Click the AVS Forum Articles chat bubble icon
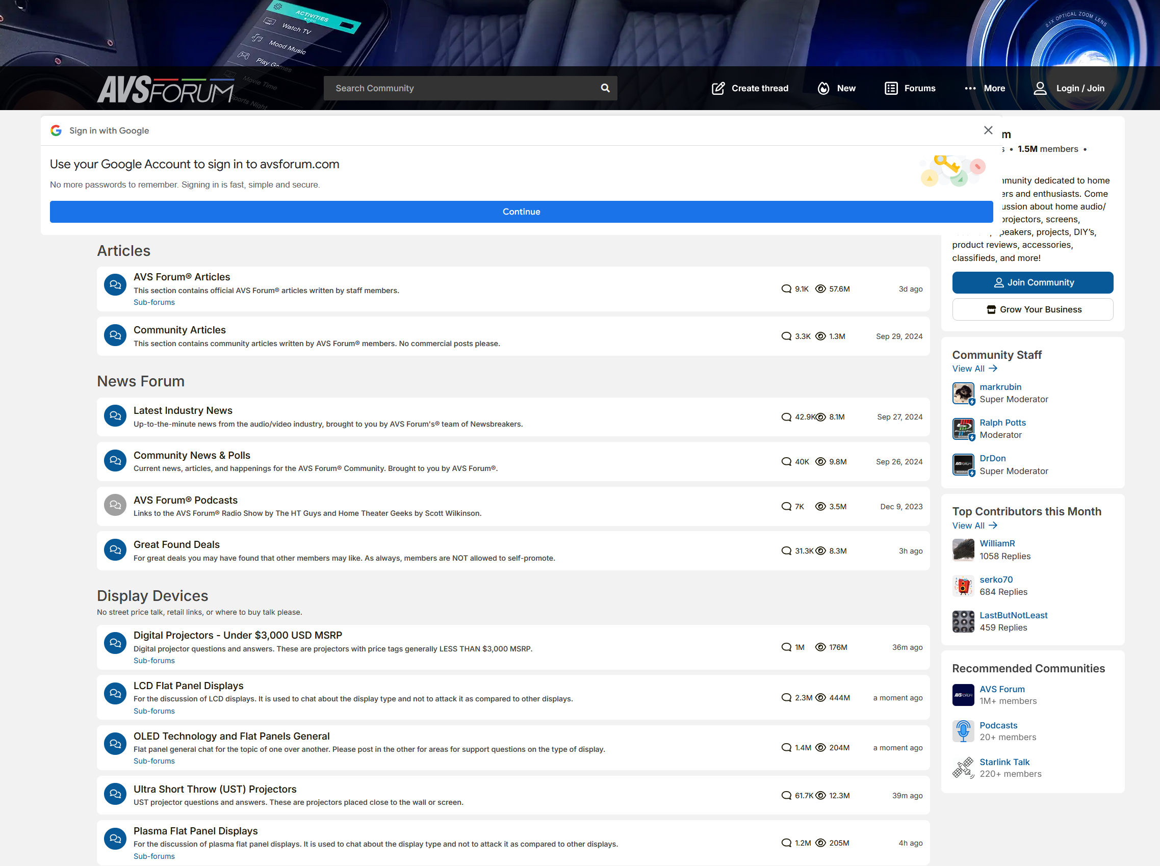This screenshot has height=866, width=1160. 115,285
